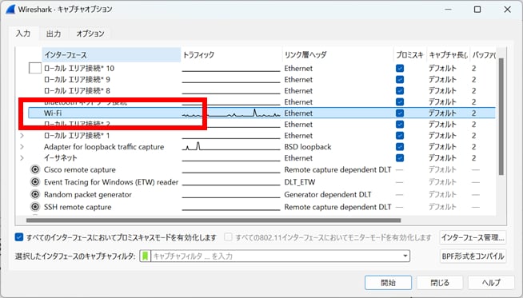Click the トラフィック column header
Image resolution: width=523 pixels, height=298 pixels.
pos(231,54)
